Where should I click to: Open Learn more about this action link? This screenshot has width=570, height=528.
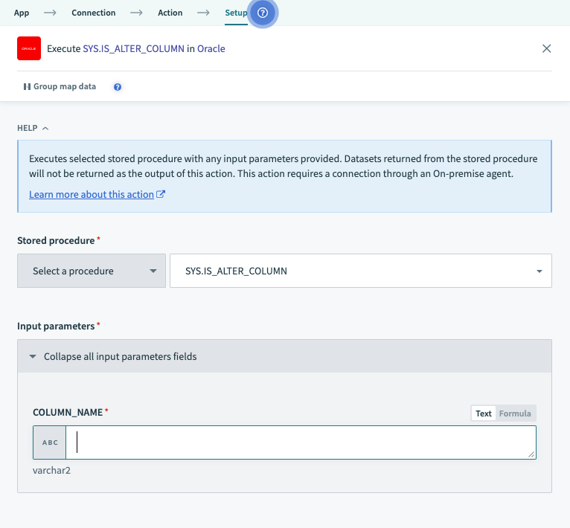pyautogui.click(x=97, y=194)
